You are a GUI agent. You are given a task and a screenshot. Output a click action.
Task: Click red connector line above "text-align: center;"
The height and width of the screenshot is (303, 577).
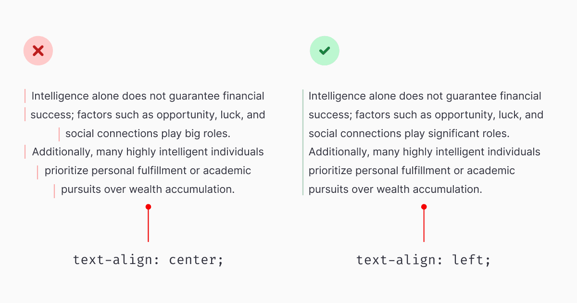(148, 226)
